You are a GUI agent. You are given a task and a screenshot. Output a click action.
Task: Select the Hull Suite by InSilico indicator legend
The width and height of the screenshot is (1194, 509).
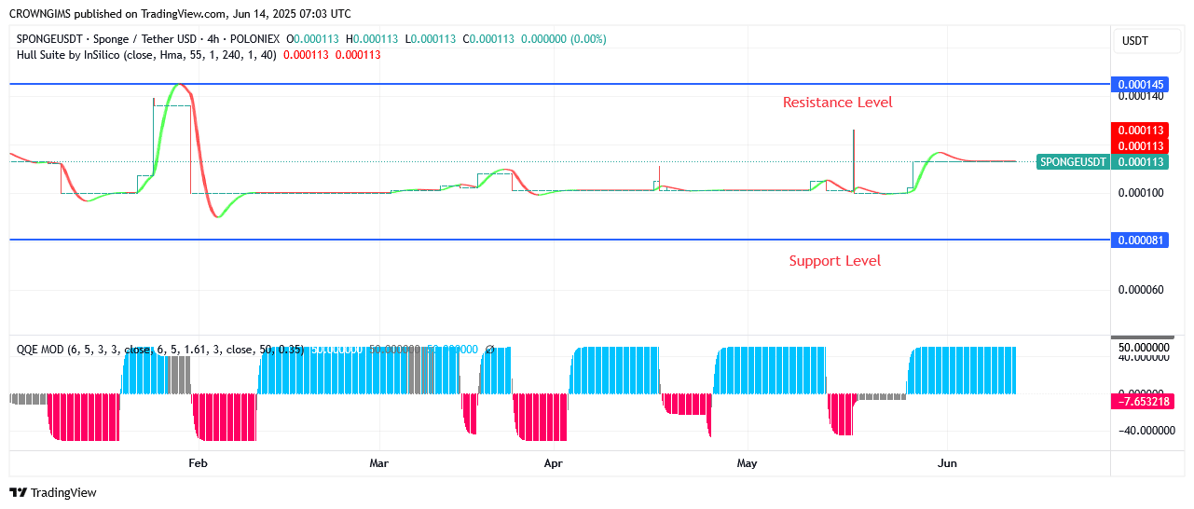coord(146,55)
